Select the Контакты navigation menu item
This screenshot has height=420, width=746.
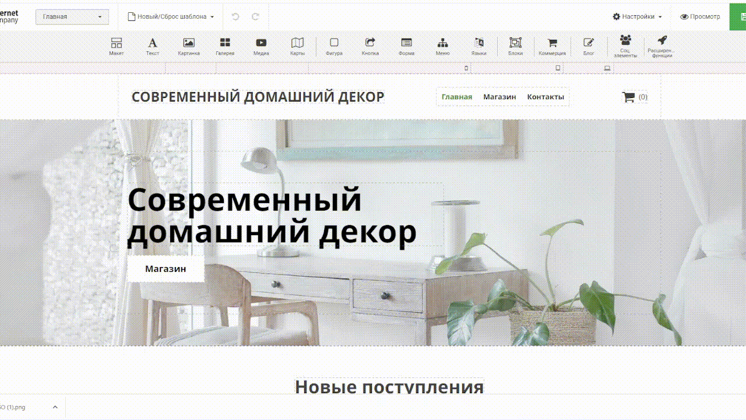[x=546, y=97]
